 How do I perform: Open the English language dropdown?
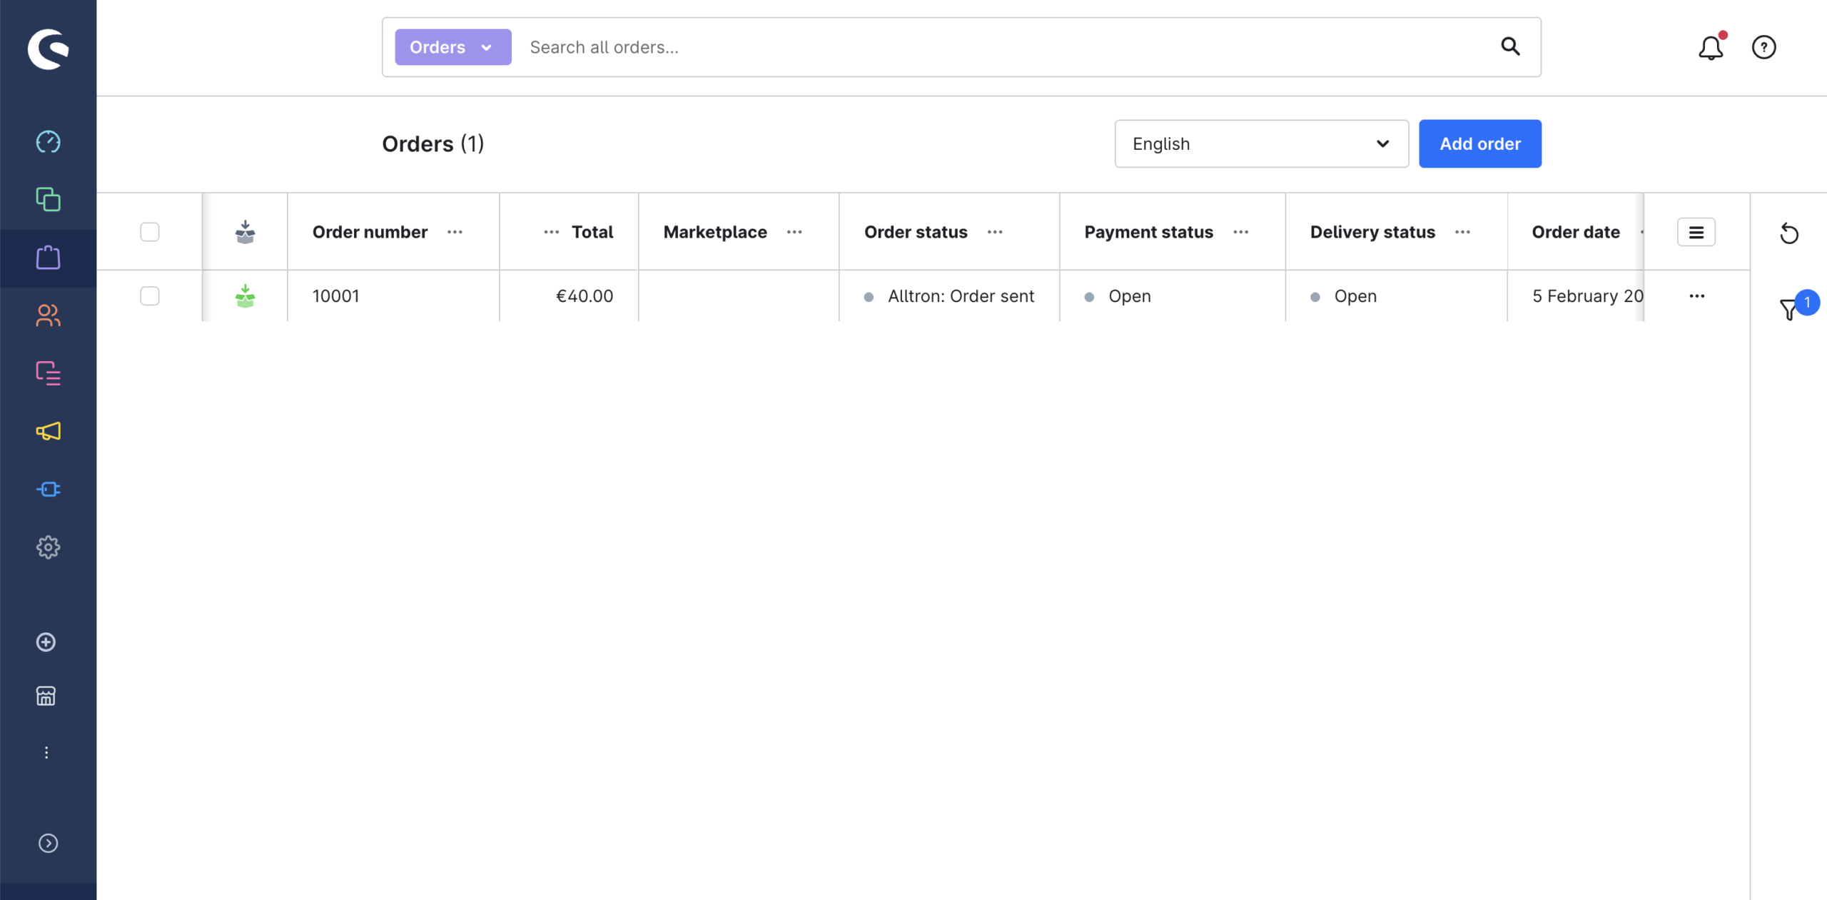tap(1261, 143)
